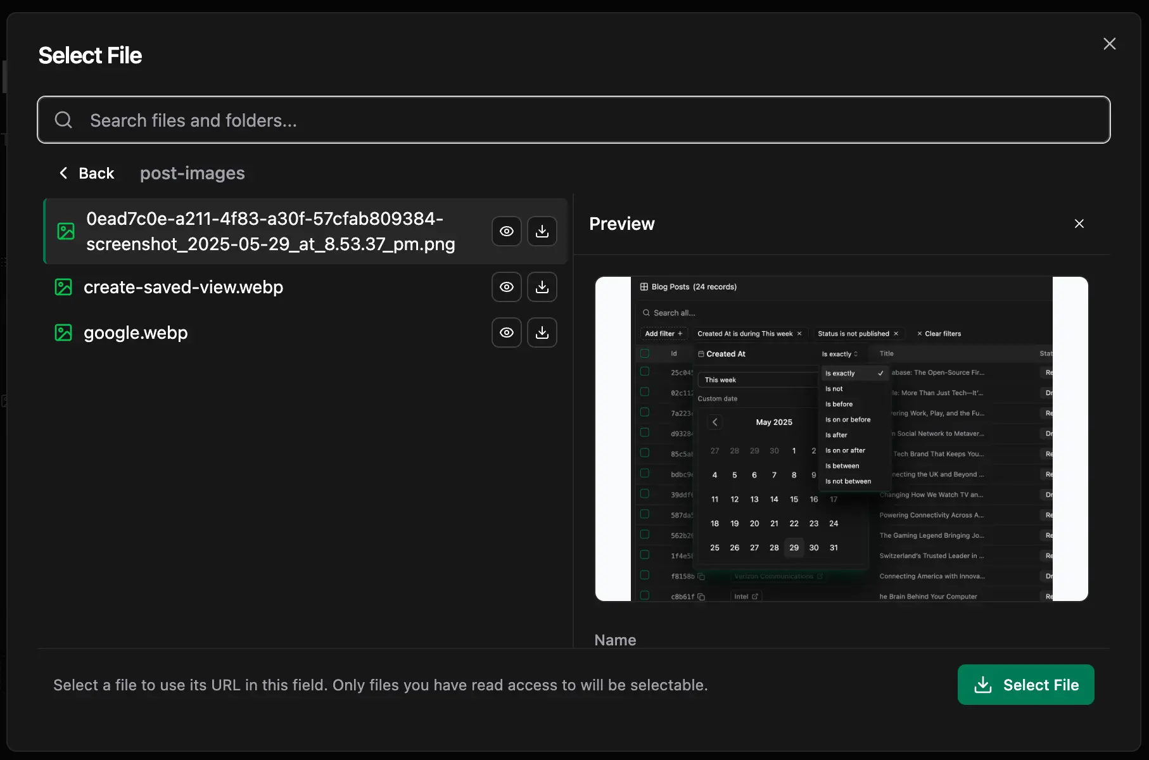This screenshot has width=1149, height=760.
Task: Download the screenshot_2025-05-29 png file
Action: click(x=542, y=231)
